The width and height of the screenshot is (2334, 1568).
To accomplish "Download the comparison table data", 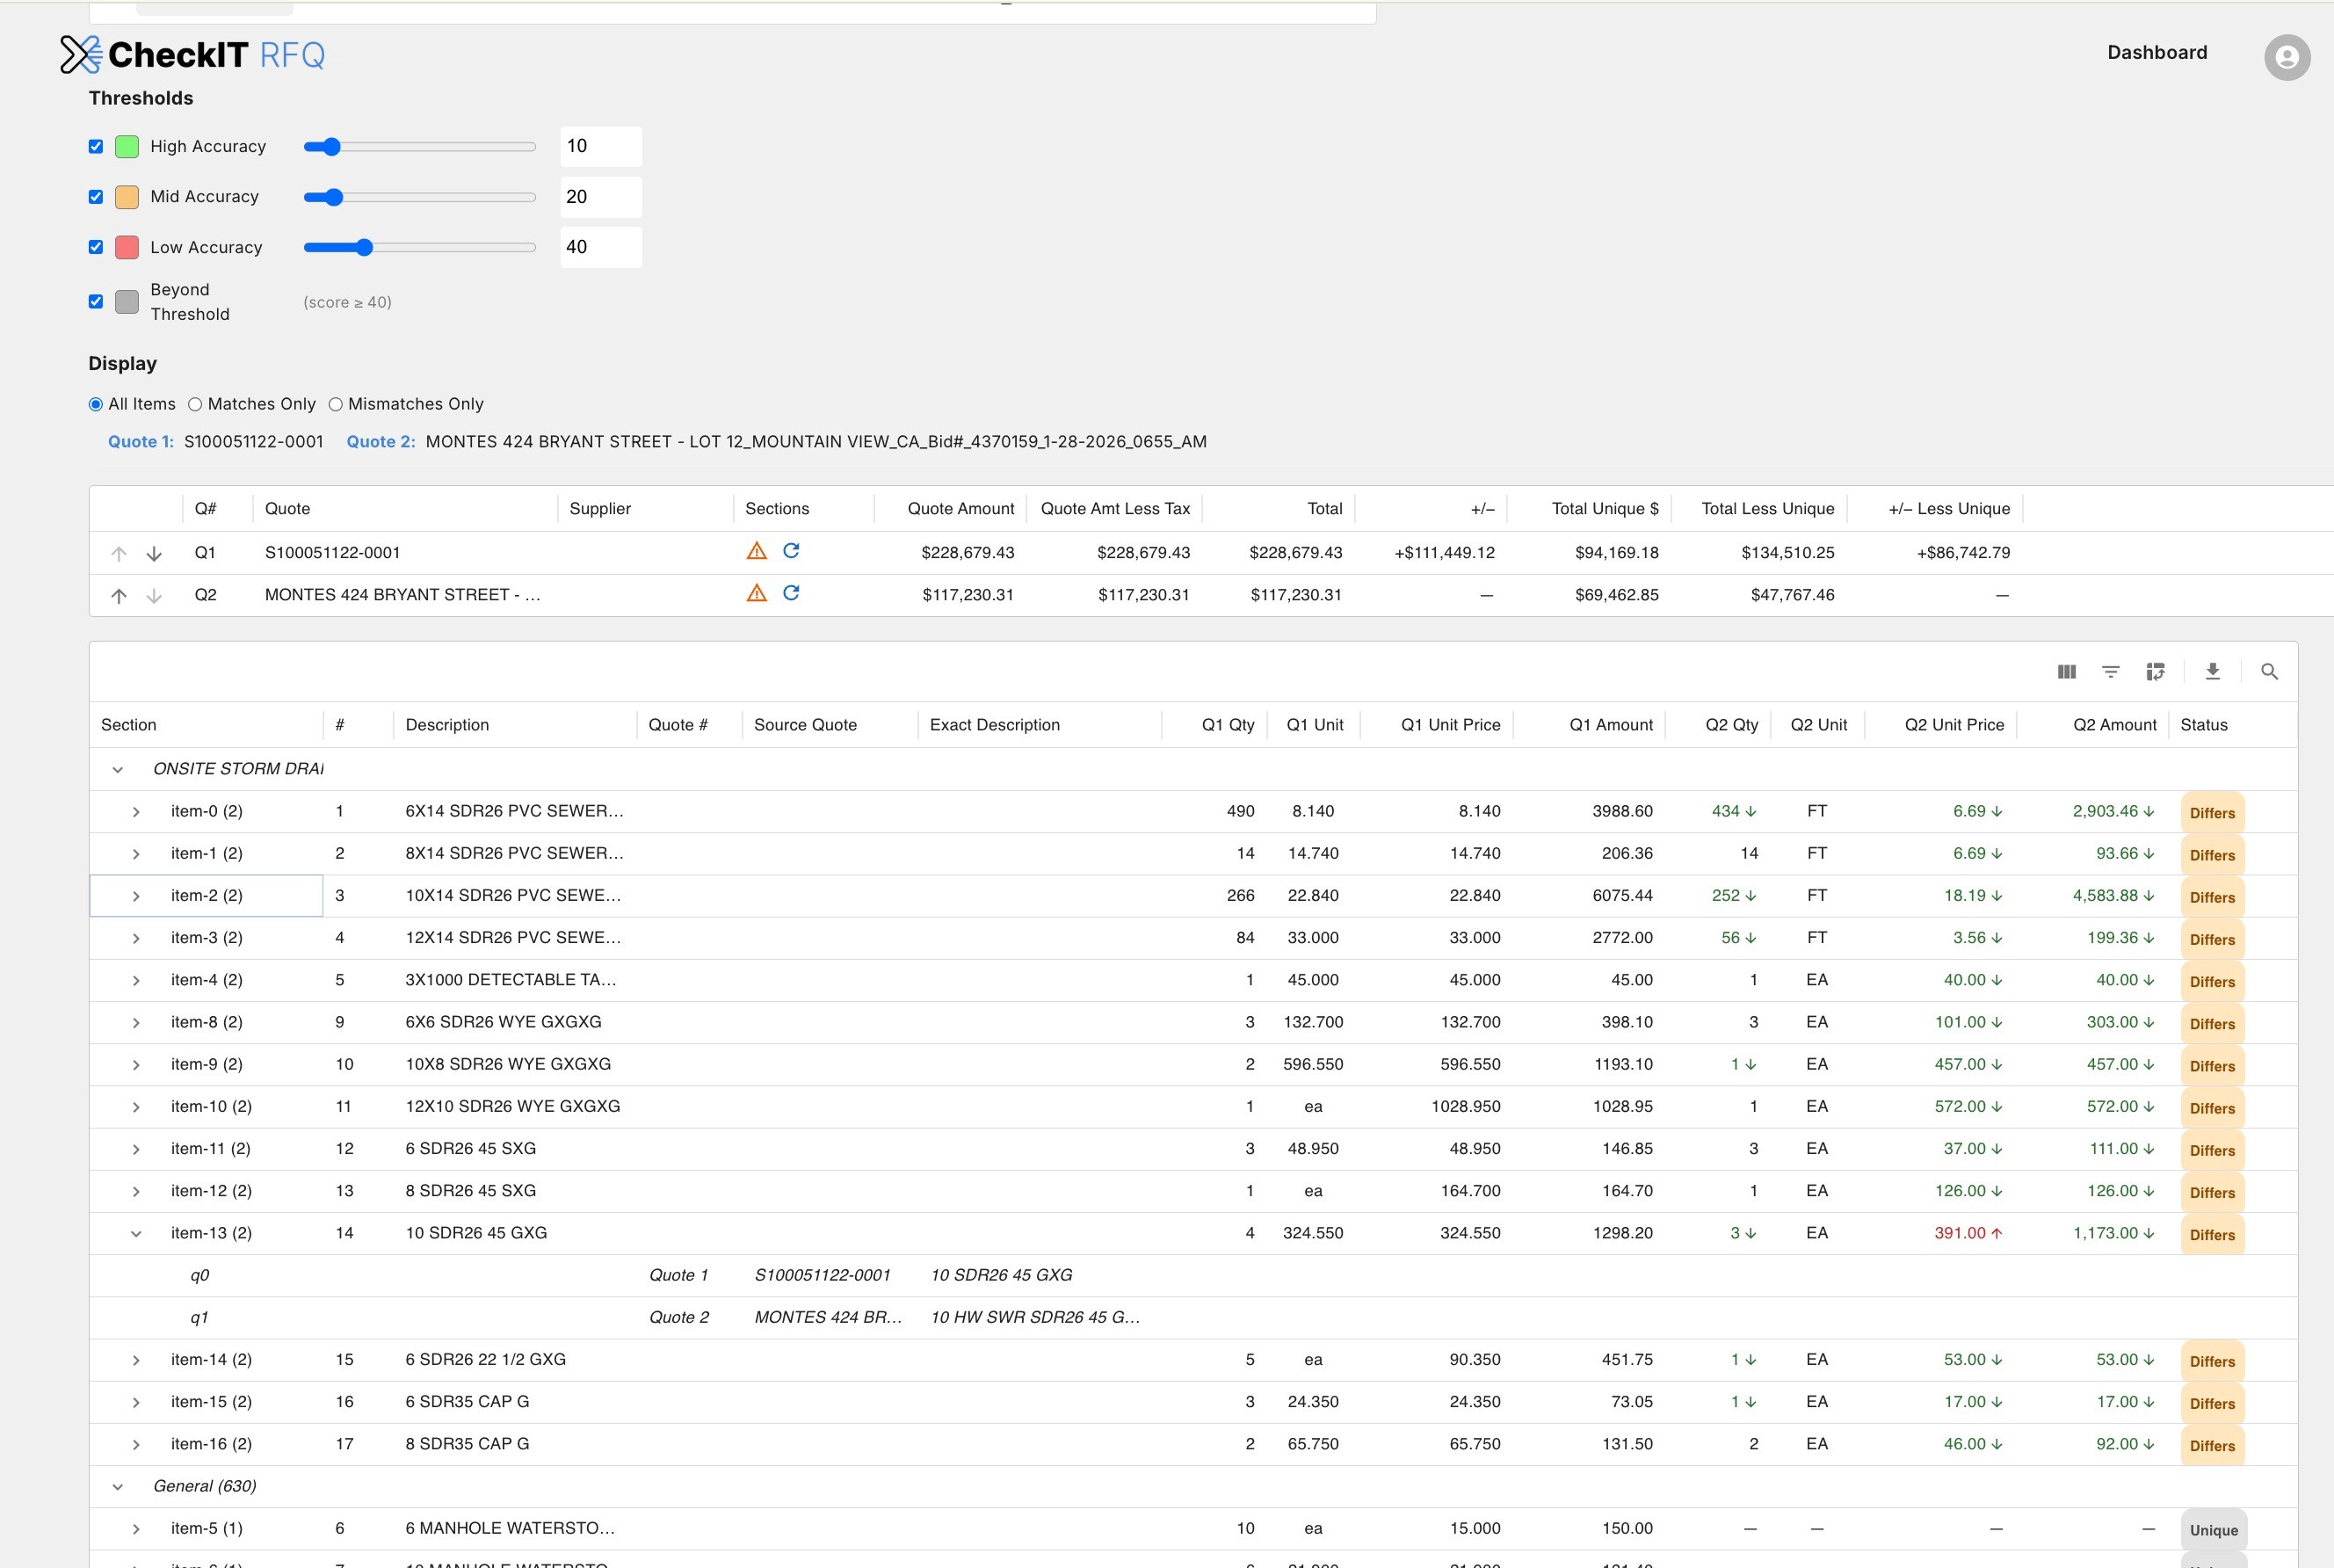I will (x=2212, y=672).
